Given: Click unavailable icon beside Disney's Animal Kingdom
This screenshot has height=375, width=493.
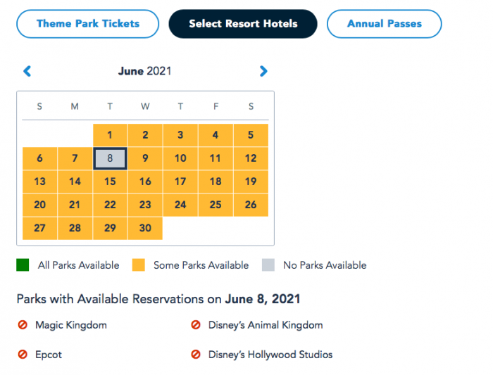Looking at the screenshot, I should coord(196,325).
